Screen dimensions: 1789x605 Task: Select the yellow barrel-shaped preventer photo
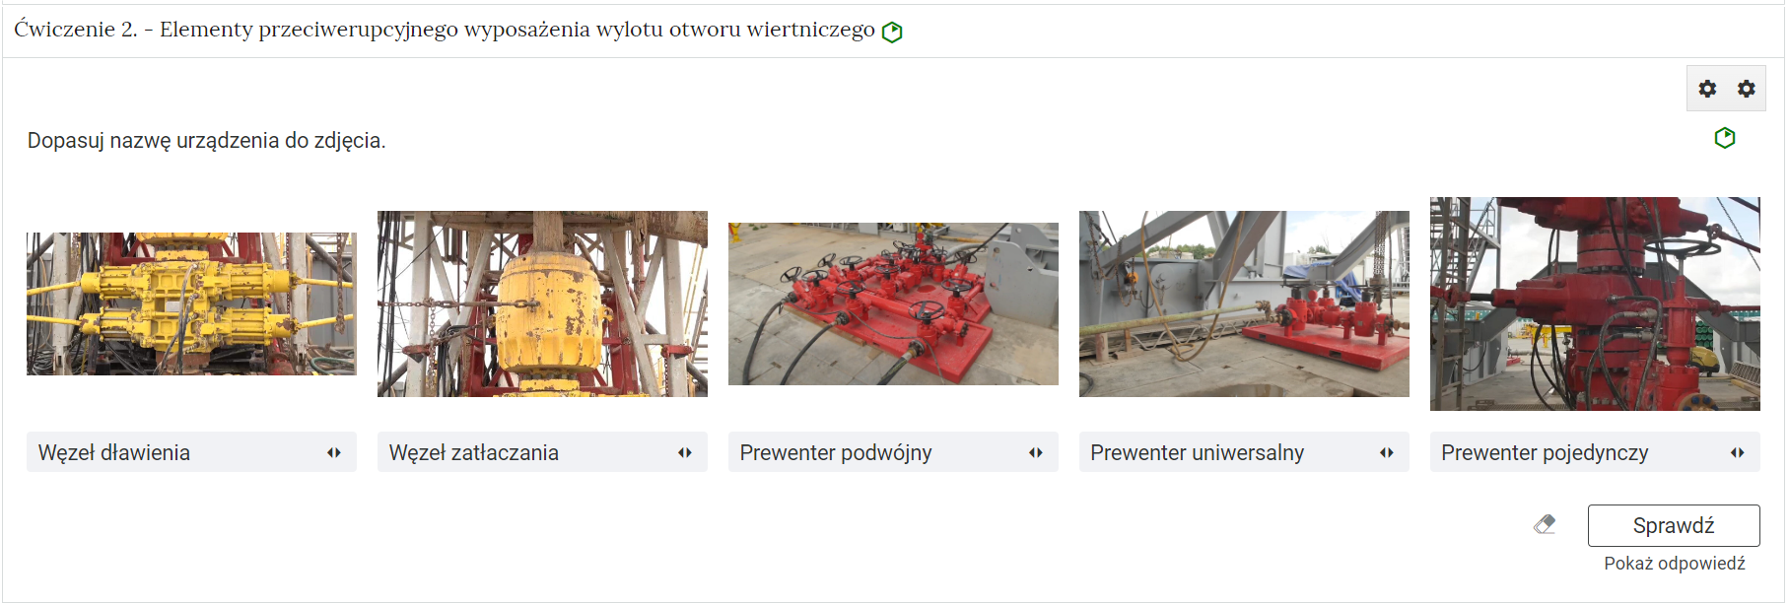[x=542, y=303]
